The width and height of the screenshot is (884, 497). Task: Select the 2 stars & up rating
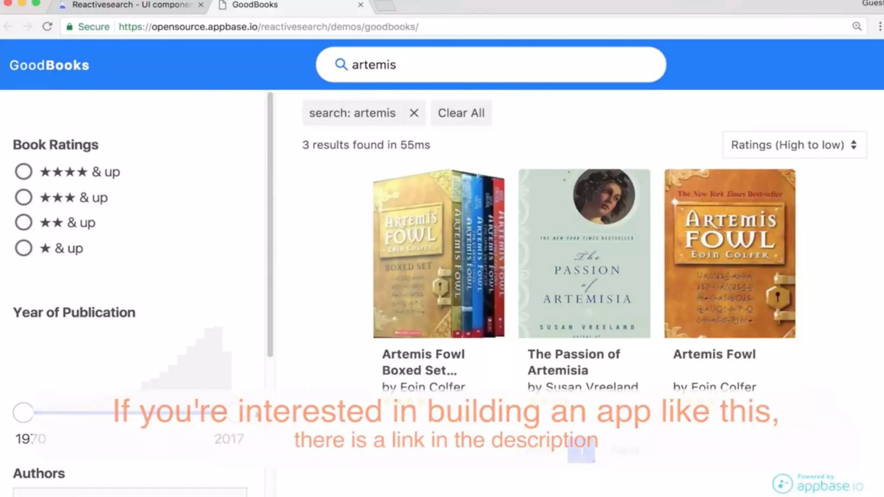pyautogui.click(x=23, y=223)
